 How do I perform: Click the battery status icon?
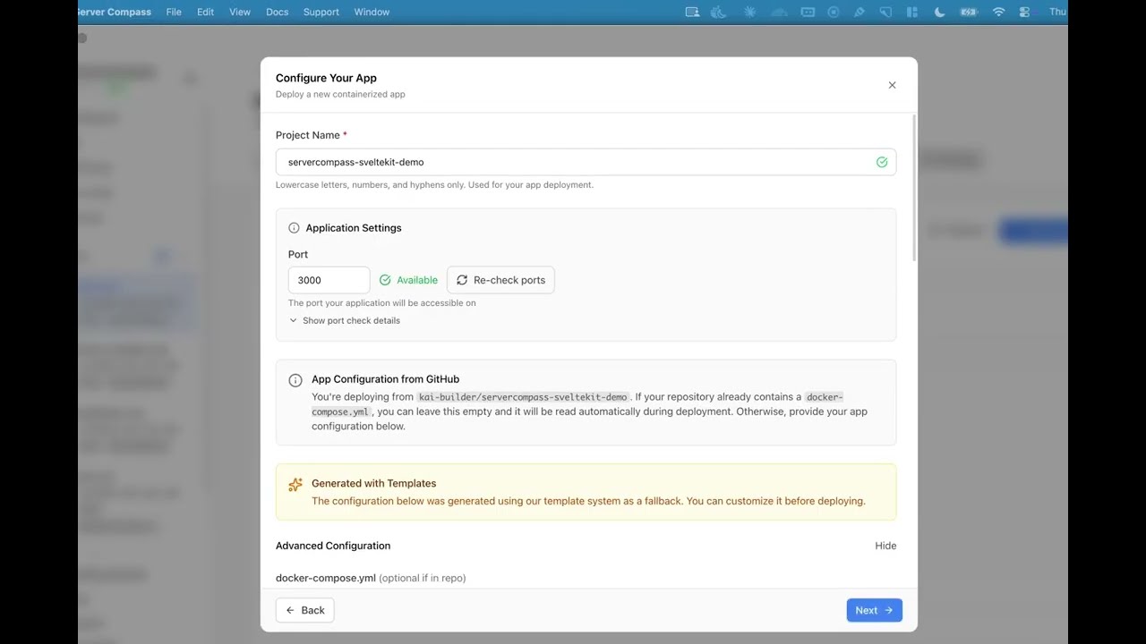(x=969, y=12)
